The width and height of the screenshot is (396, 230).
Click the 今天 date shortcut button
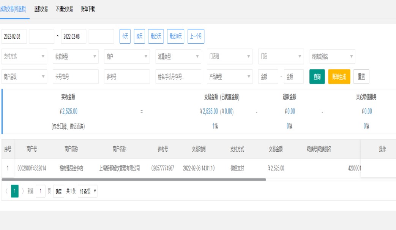point(125,36)
